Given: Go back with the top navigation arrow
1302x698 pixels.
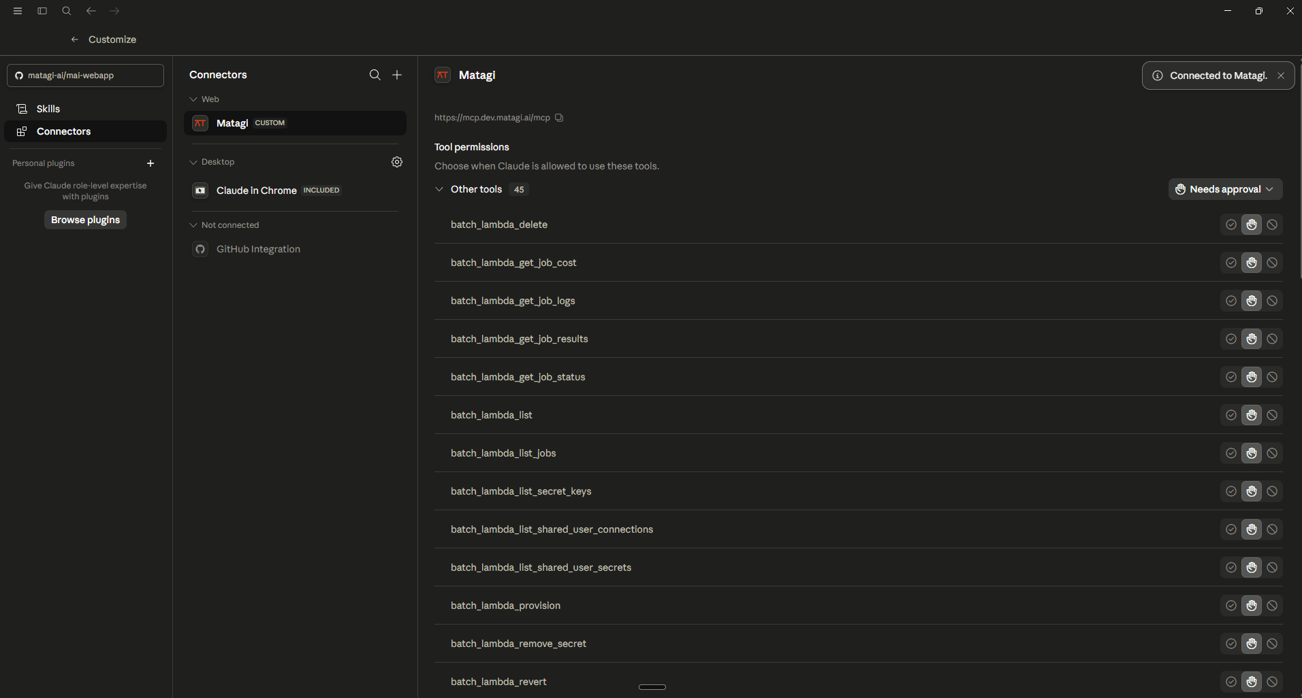Looking at the screenshot, I should click(x=91, y=11).
